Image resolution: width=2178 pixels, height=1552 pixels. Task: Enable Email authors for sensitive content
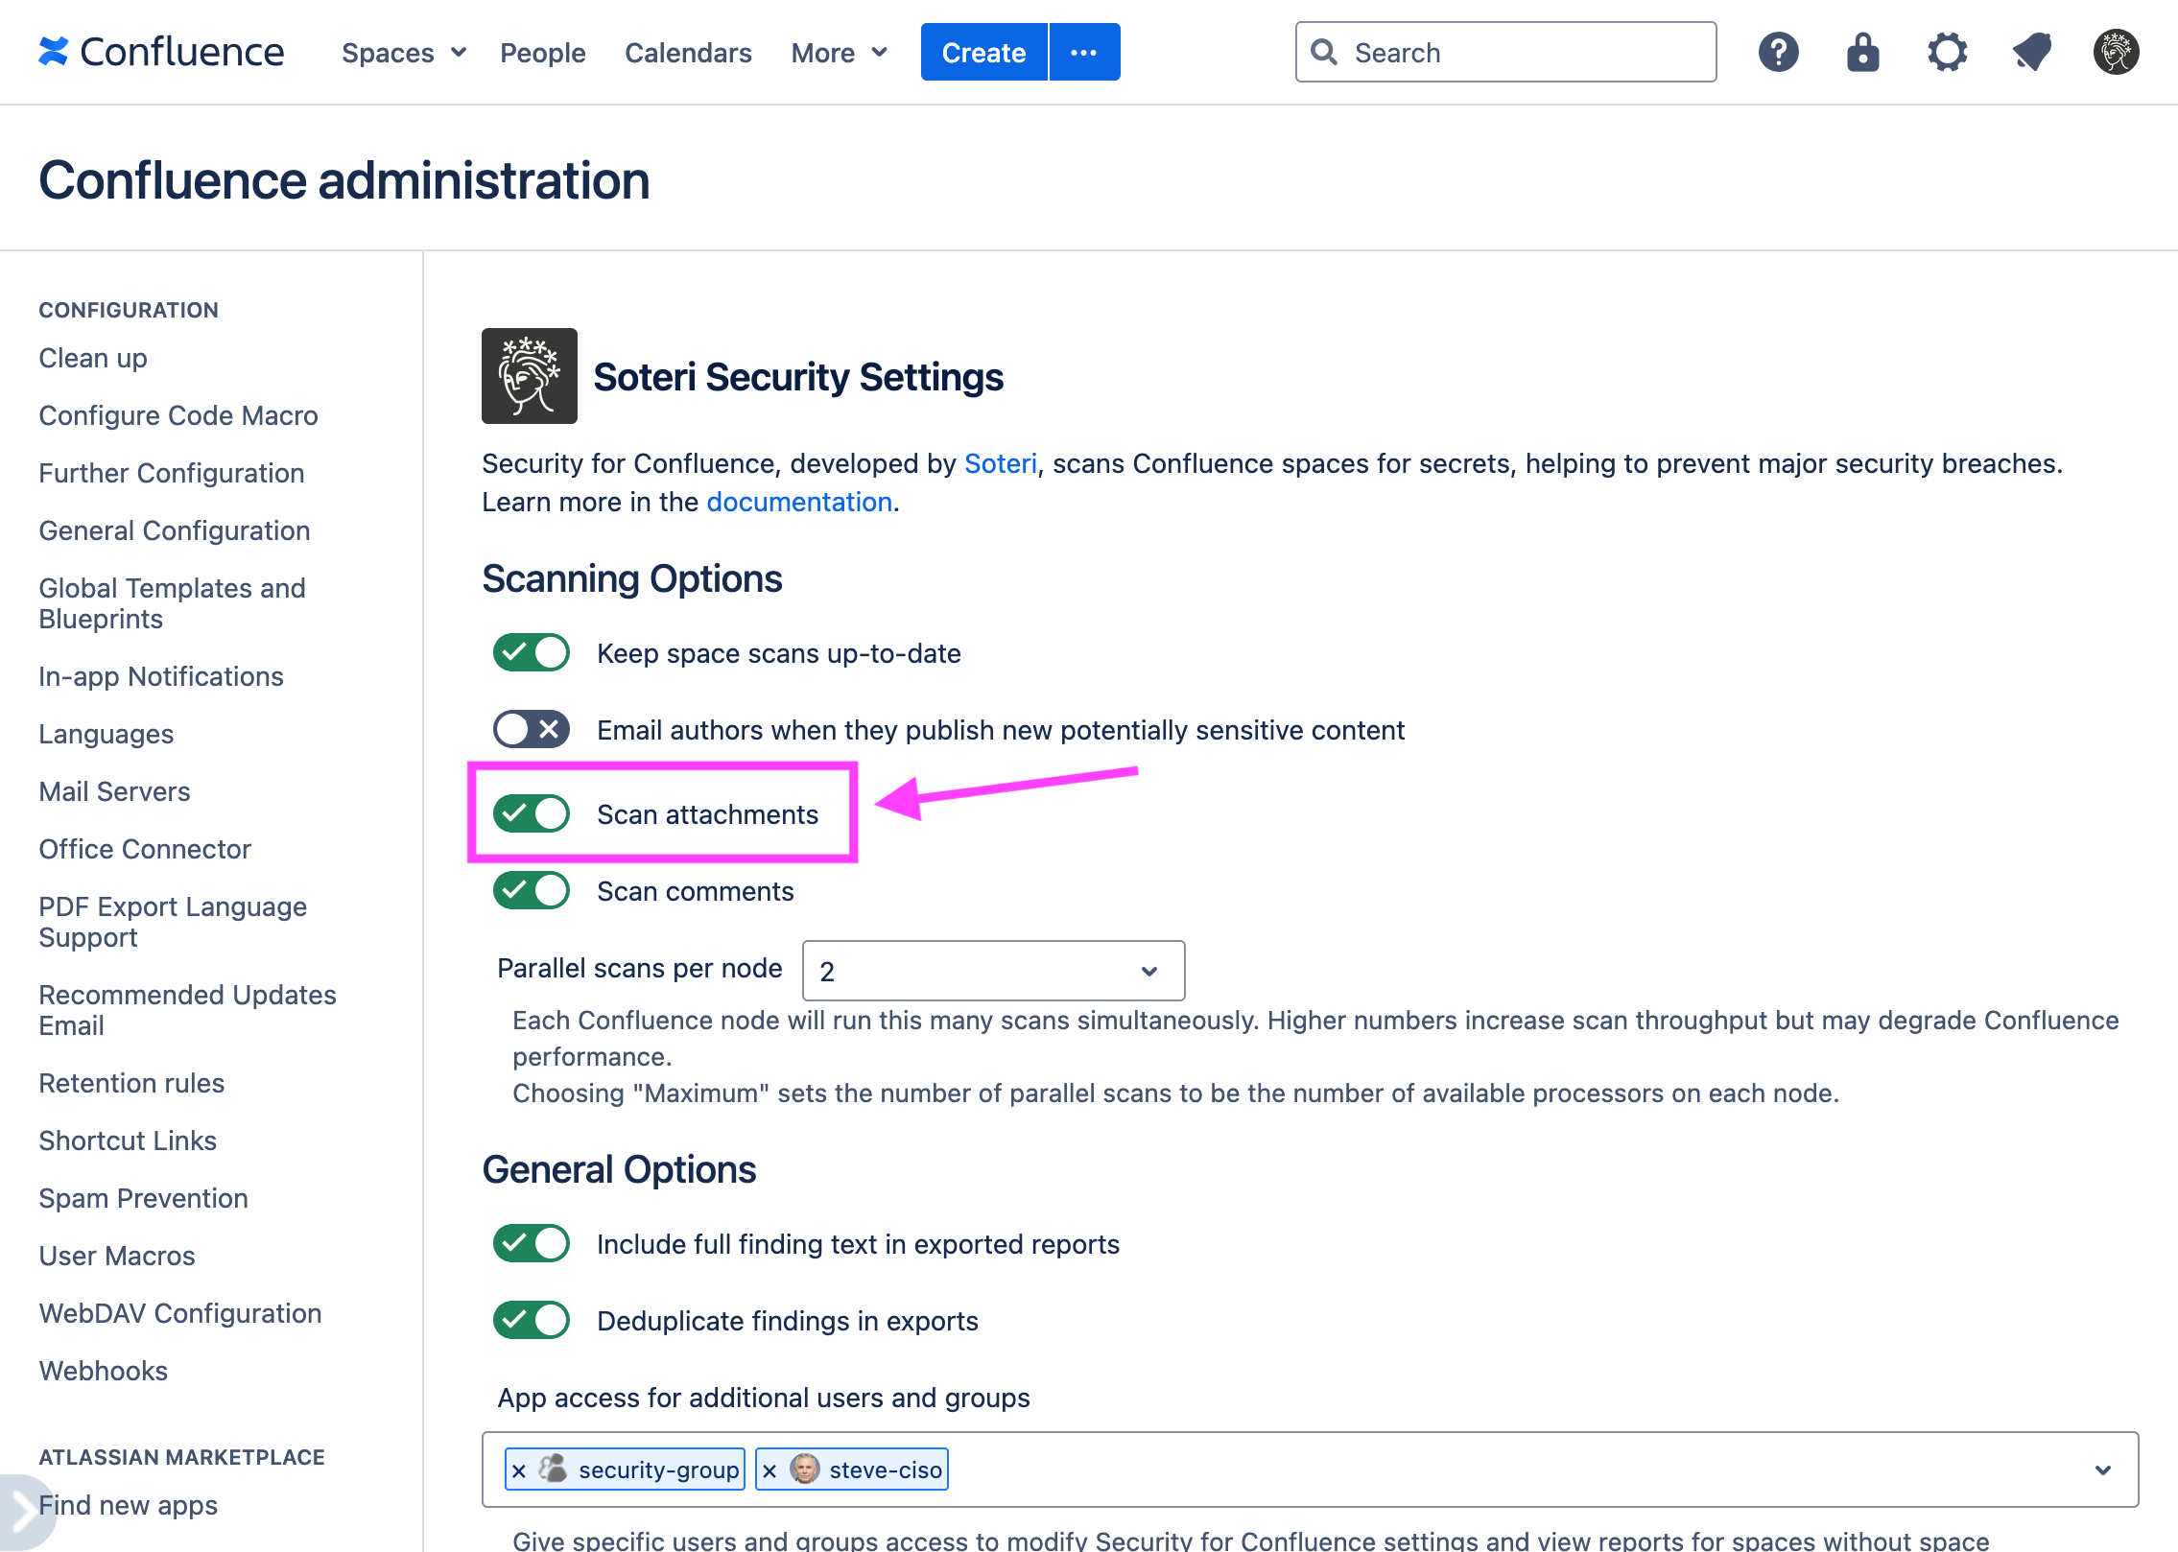coord(530,729)
